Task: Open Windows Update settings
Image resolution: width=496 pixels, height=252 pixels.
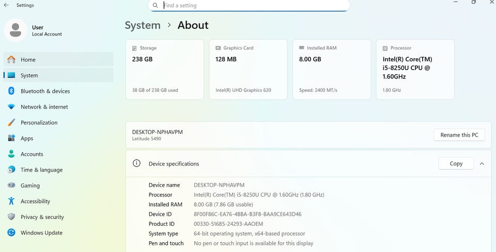Action: (x=41, y=233)
